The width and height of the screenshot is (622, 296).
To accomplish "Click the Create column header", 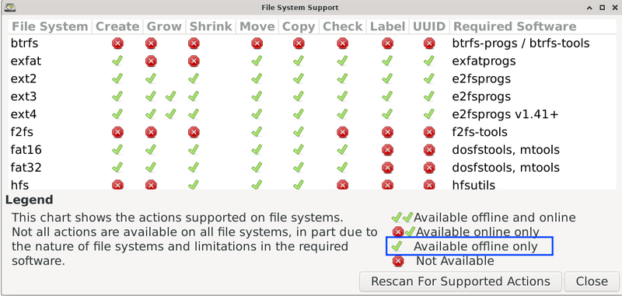I will tap(117, 26).
